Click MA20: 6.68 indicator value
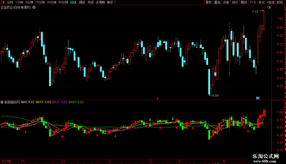 pos(60,102)
